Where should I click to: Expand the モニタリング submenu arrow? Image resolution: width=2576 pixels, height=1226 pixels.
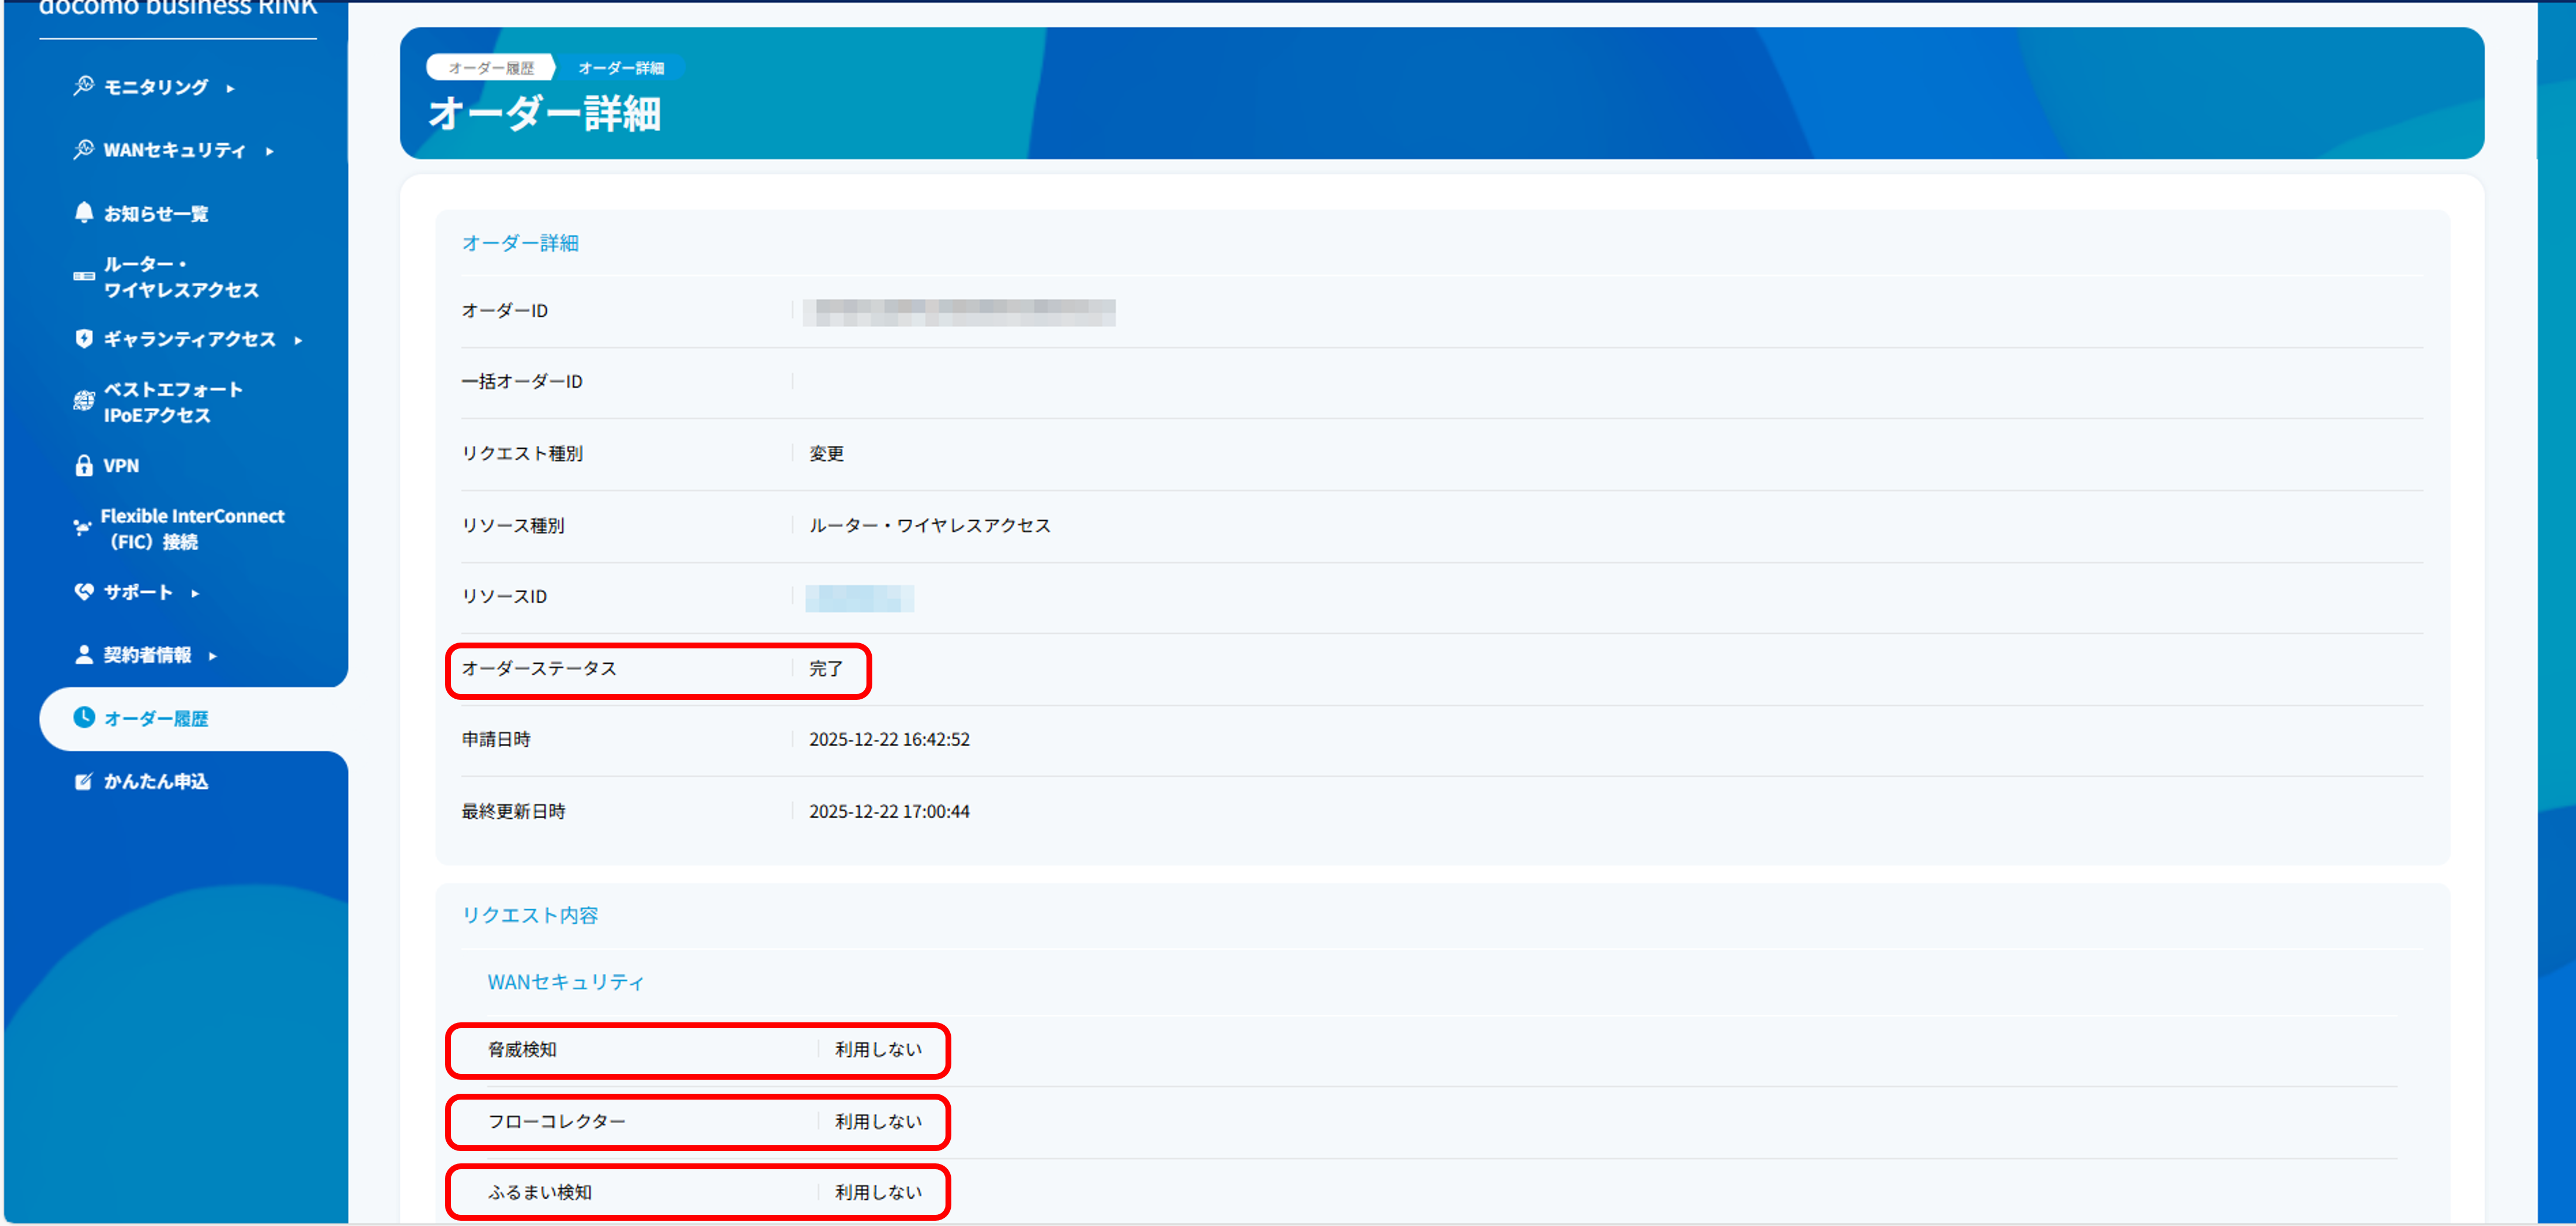[231, 88]
